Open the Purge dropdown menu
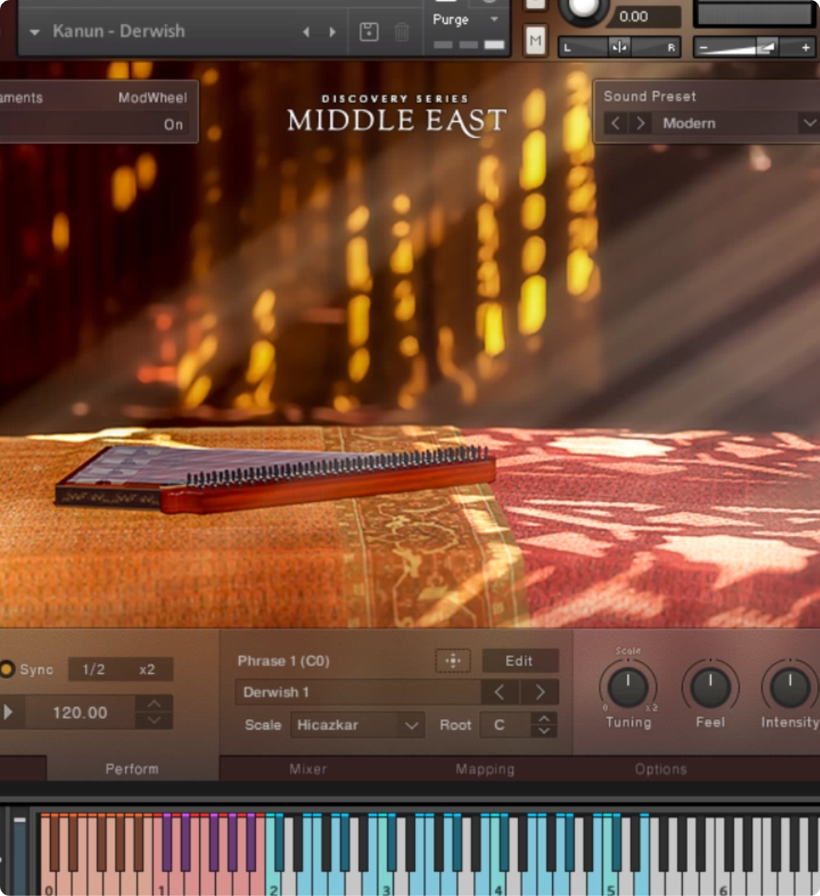 coord(465,19)
